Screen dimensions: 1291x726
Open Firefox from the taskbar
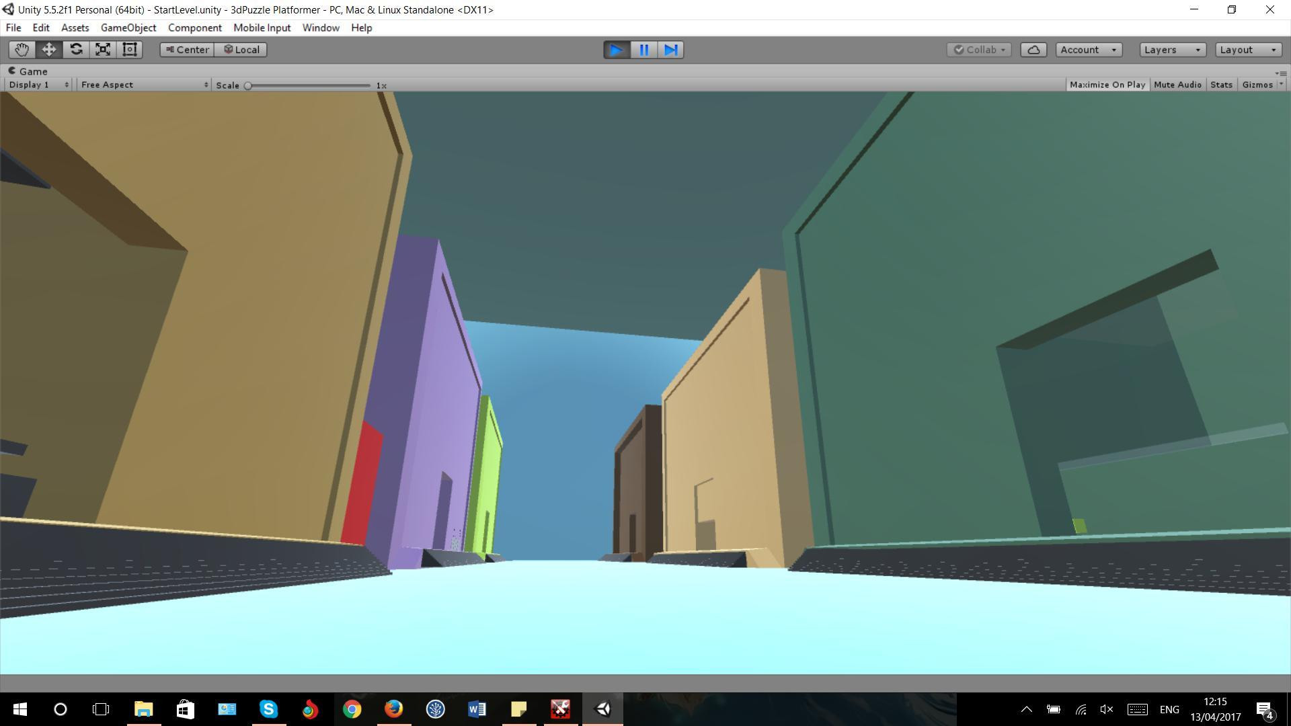(x=393, y=709)
